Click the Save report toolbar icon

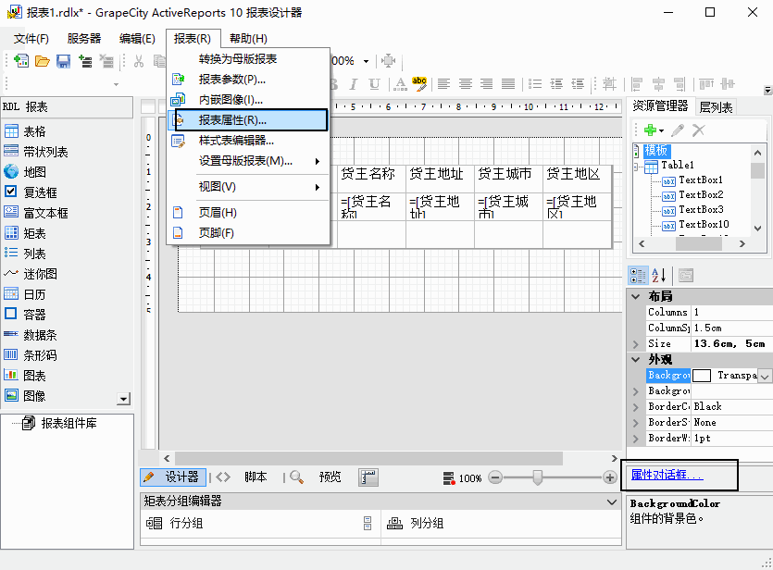point(64,61)
